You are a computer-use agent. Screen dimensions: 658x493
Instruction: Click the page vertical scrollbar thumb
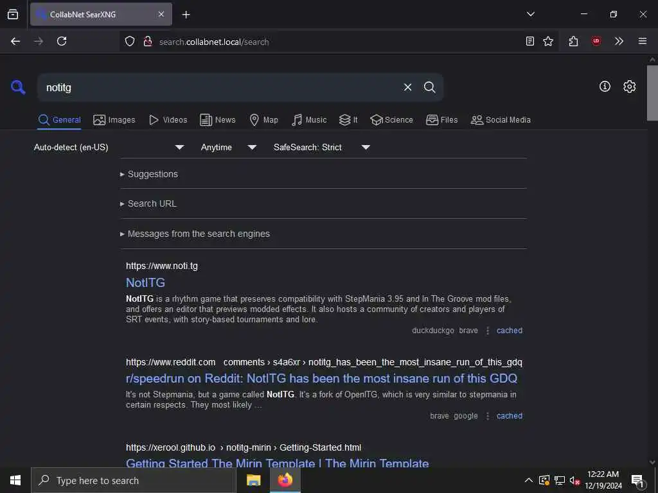[652, 93]
